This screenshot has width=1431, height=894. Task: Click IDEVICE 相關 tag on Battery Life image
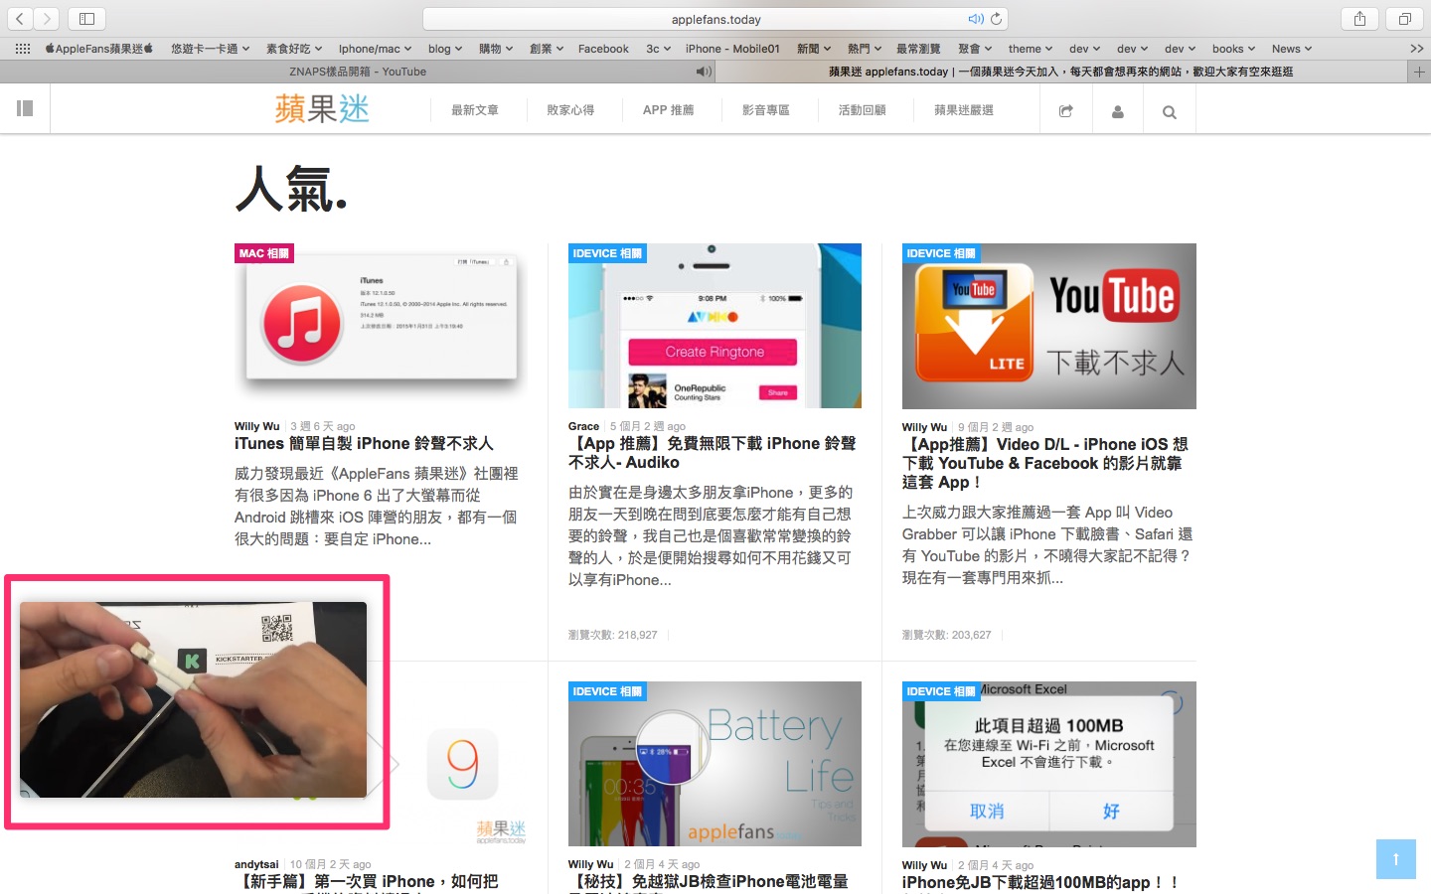tap(608, 691)
